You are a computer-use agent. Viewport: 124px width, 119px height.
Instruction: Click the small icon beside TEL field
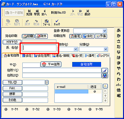[47, 83]
